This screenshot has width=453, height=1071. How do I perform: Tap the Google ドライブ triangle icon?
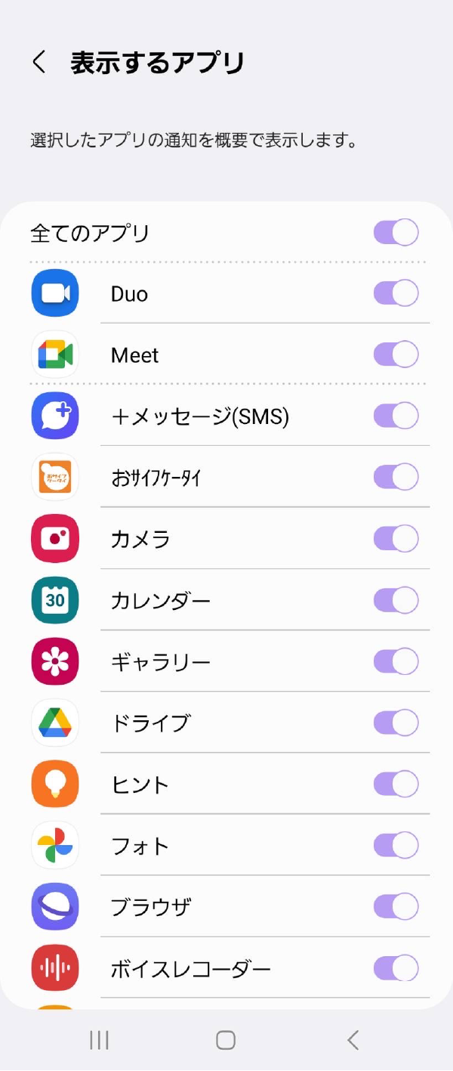coord(55,723)
